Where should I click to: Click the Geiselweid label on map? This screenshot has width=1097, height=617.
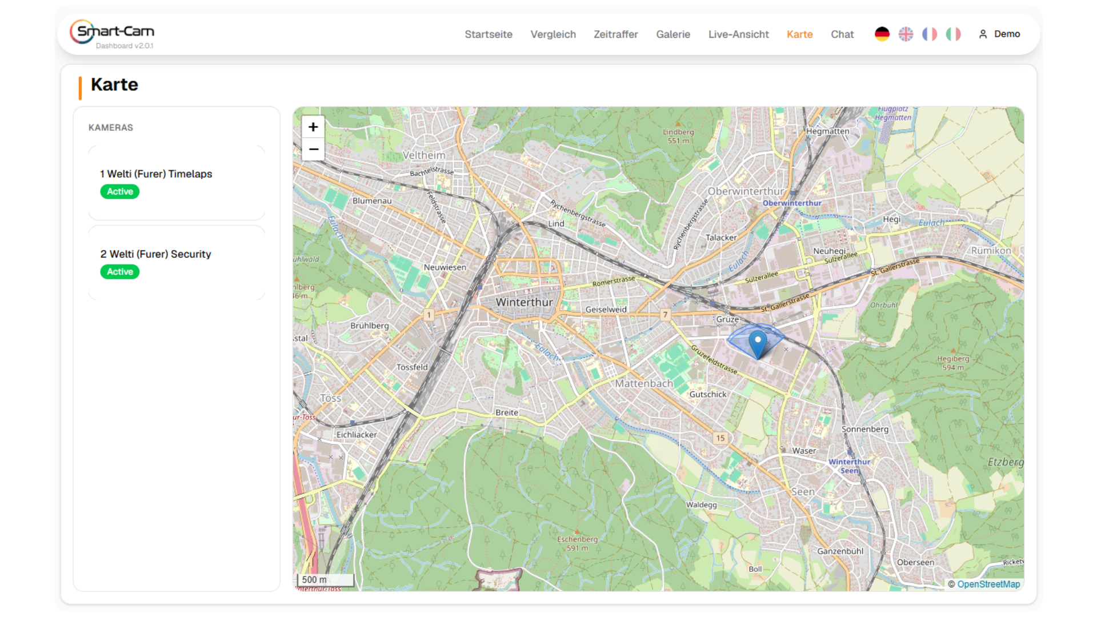(x=606, y=310)
